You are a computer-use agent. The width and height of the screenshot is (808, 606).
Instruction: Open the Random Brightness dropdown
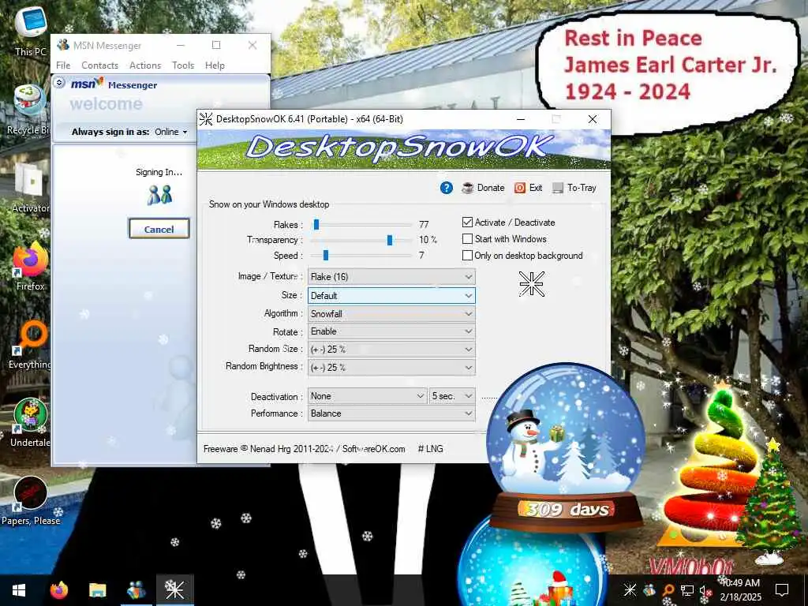(x=391, y=368)
